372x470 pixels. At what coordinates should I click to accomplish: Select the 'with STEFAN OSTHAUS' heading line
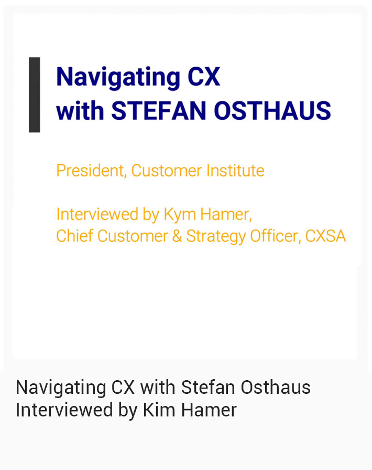coord(193,111)
